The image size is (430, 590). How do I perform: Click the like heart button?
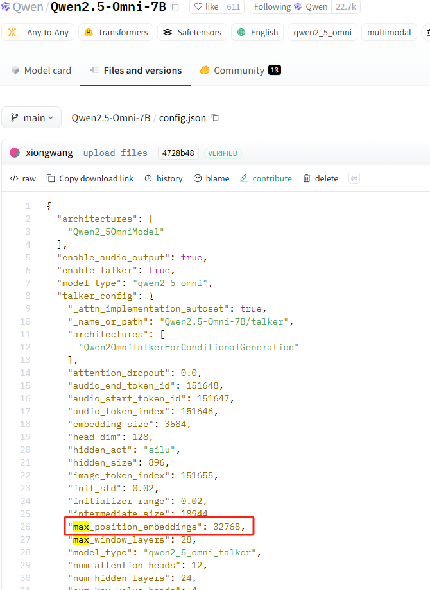[x=205, y=7]
